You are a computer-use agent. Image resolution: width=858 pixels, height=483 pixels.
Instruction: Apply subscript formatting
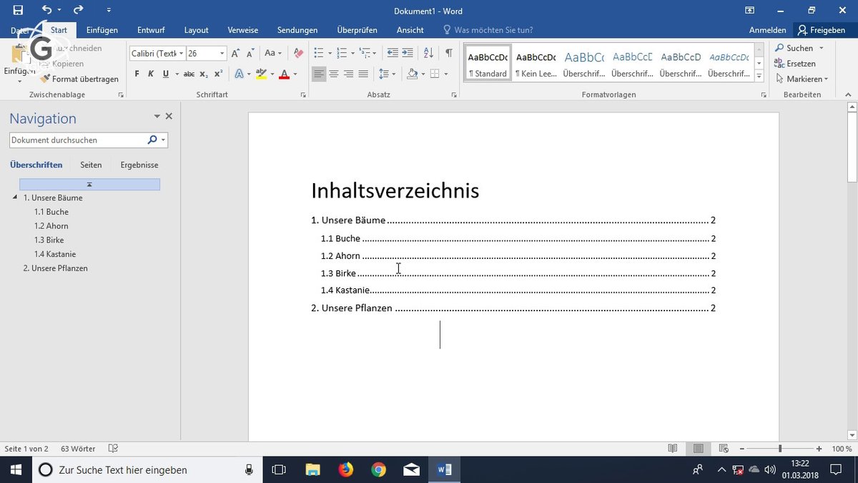click(203, 73)
